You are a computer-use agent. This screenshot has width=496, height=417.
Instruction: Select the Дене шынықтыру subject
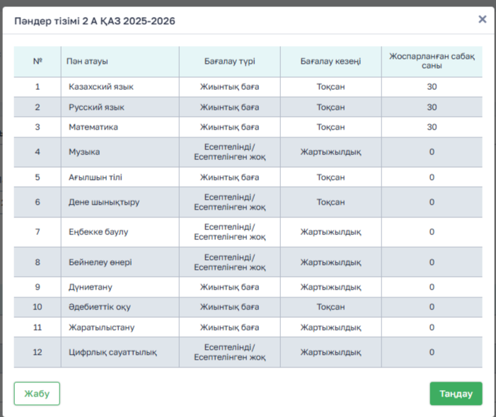point(104,202)
